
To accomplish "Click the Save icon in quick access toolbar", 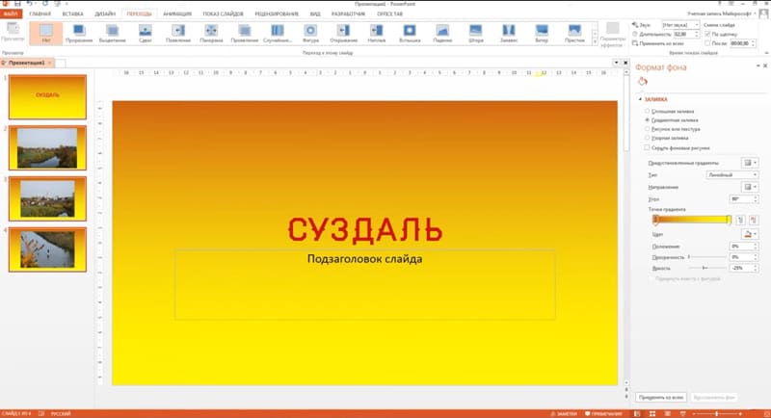I will point(17,4).
